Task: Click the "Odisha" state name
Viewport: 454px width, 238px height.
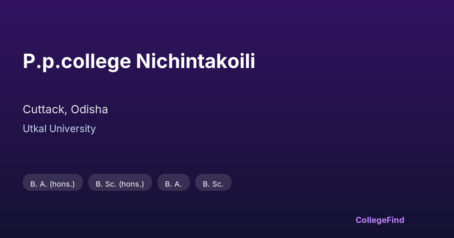Action: [x=89, y=110]
